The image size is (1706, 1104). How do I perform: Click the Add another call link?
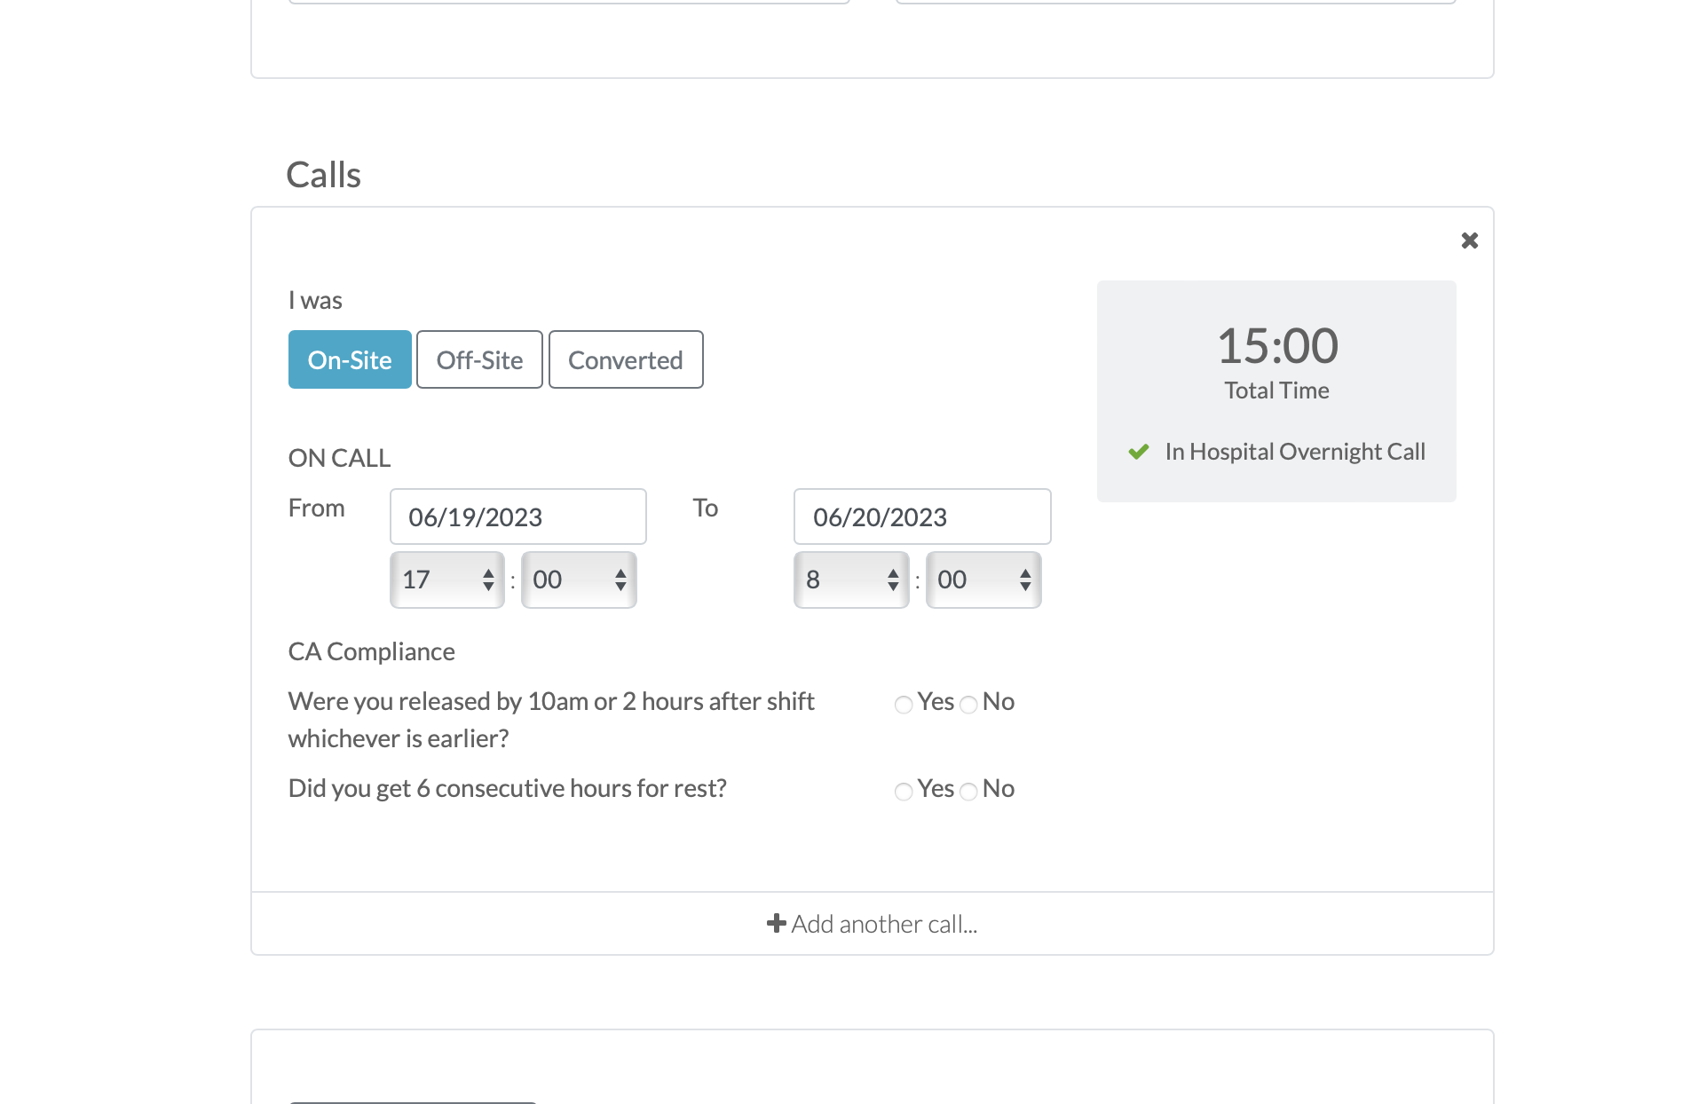(x=884, y=924)
